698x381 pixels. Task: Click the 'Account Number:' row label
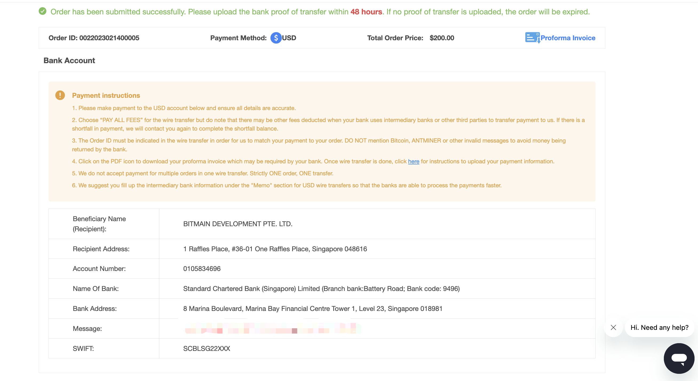[99, 269]
